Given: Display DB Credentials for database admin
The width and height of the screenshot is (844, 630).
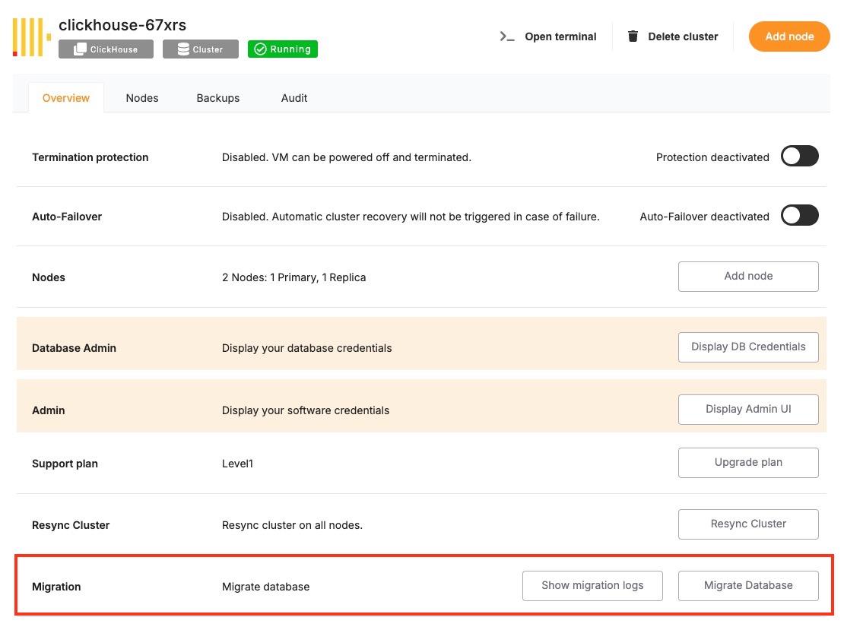Looking at the screenshot, I should pyautogui.click(x=747, y=347).
